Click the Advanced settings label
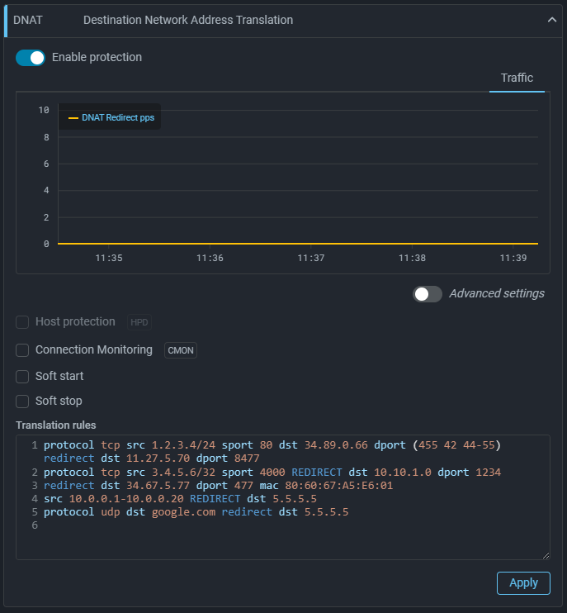567x613 pixels. pyautogui.click(x=496, y=294)
